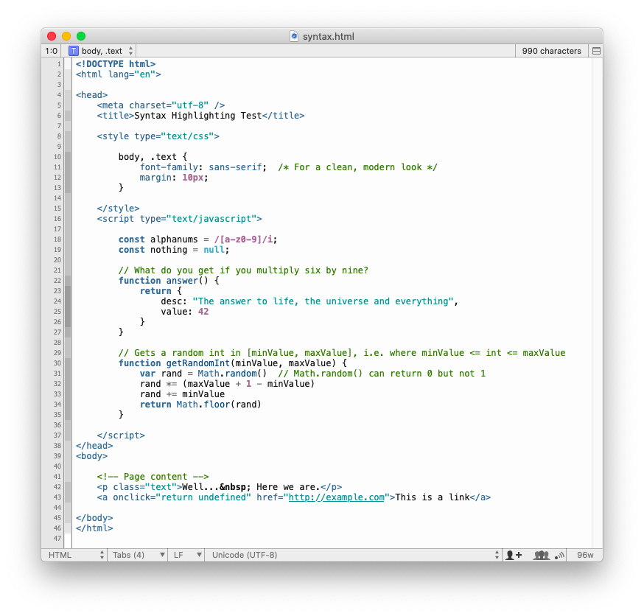Click the 'null' keyword on line 19
644x616 pixels.
(x=214, y=250)
